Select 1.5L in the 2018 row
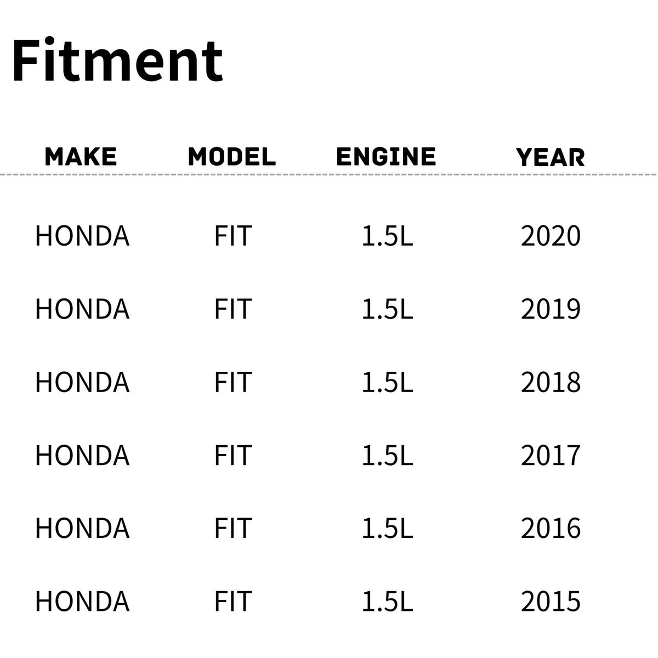This screenshot has width=658, height=658. 387,382
